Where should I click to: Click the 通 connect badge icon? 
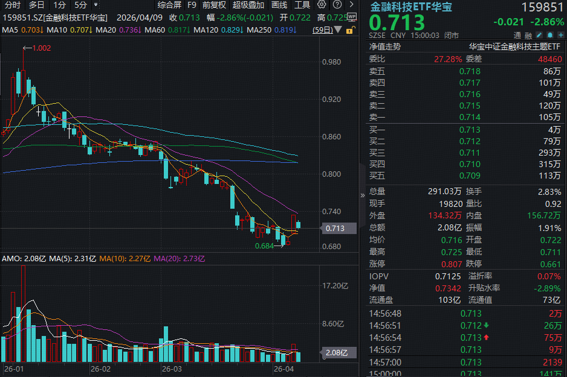517,35
